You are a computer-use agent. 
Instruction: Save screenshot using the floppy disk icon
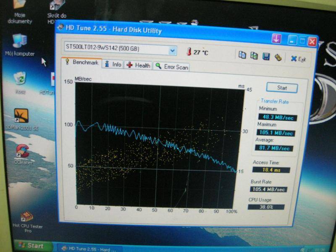266,56
